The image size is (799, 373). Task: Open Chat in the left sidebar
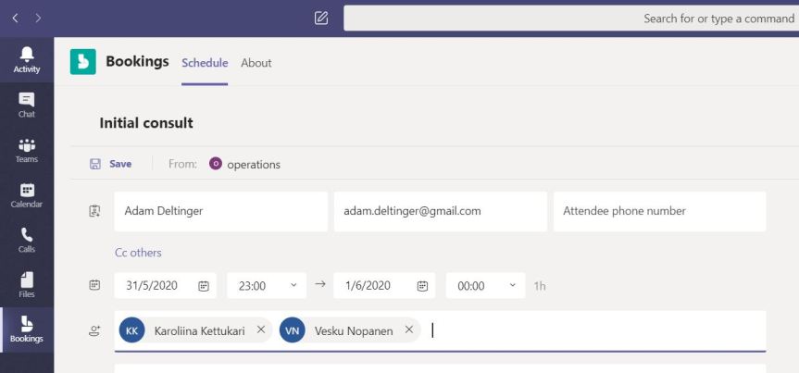pyautogui.click(x=27, y=105)
